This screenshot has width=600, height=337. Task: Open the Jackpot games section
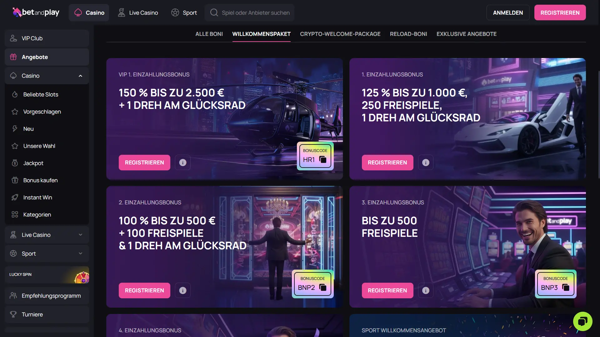click(x=15, y=163)
